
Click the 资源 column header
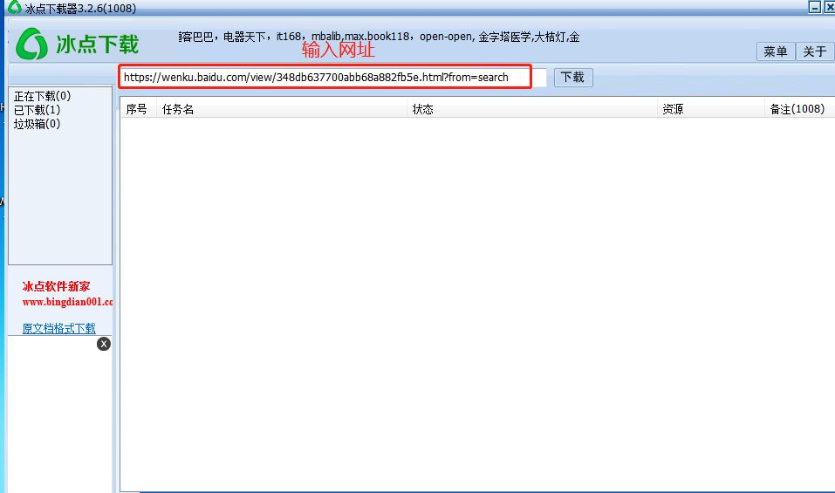(711, 109)
